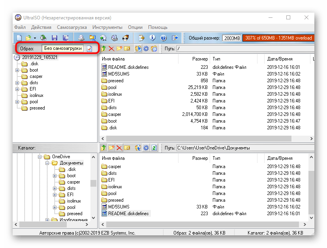
Task: Open the Самозагрузка menu
Action: click(x=71, y=27)
